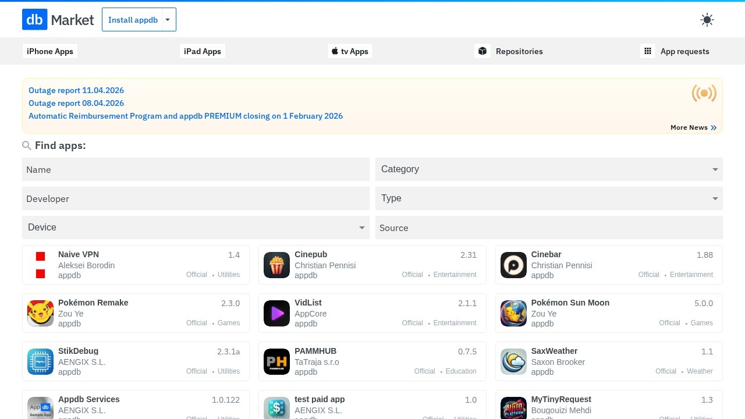Click developer name TaTraja s.r.o
The image size is (745, 419).
317,362
